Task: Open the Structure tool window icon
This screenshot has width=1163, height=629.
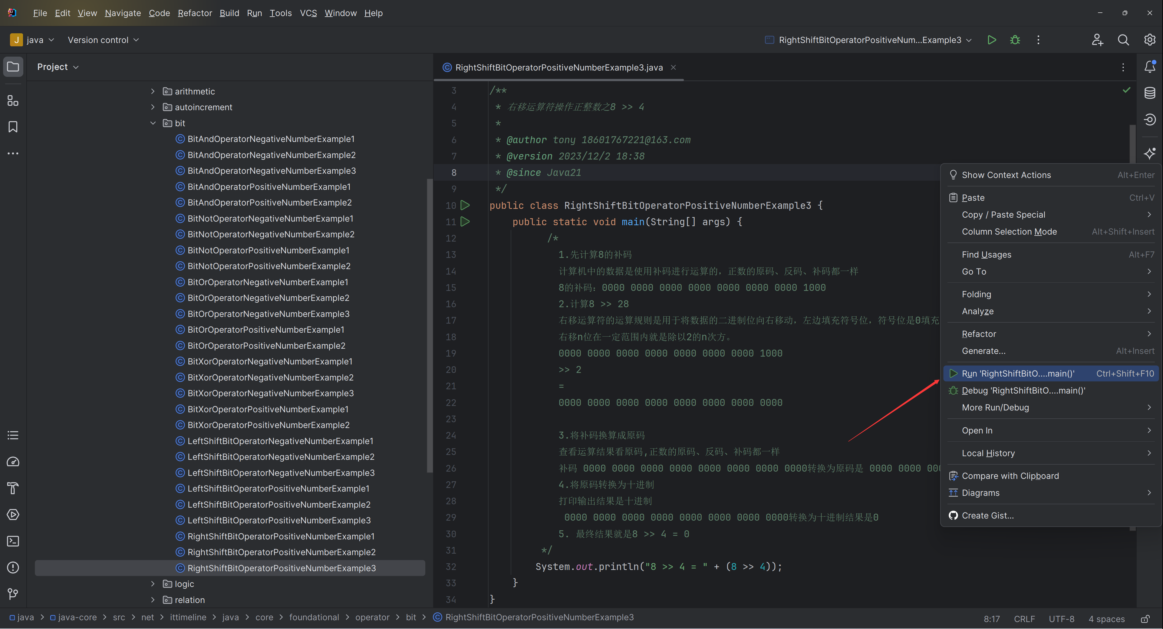Action: click(x=13, y=101)
